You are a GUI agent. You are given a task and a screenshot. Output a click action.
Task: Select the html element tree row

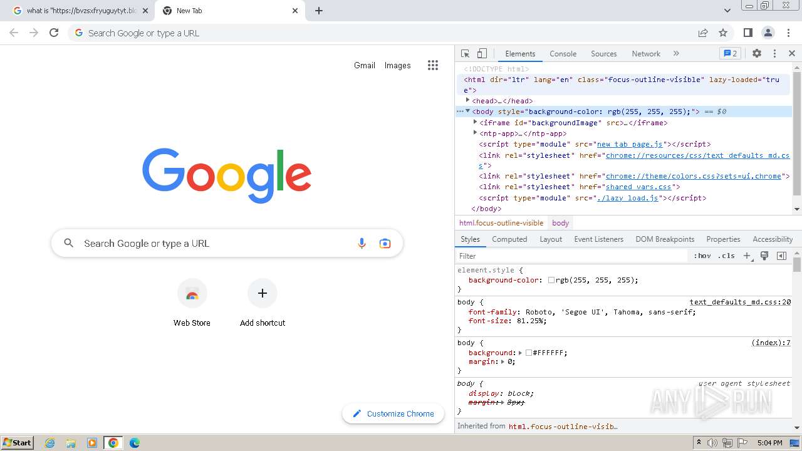click(624, 85)
